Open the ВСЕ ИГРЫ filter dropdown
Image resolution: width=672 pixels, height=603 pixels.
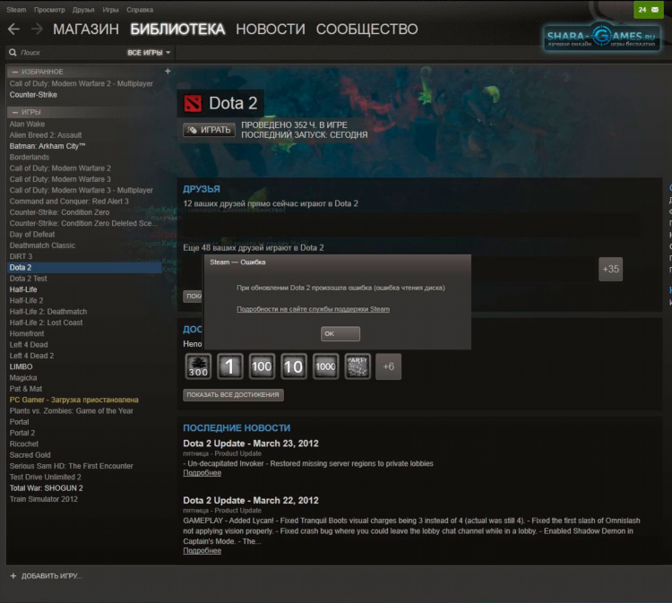pos(149,53)
